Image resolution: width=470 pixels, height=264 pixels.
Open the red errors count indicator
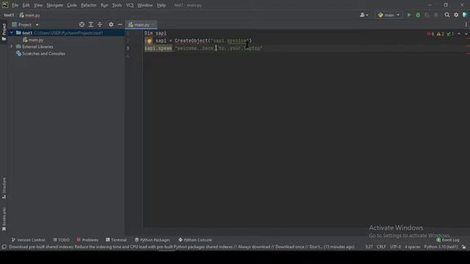[x=430, y=34]
